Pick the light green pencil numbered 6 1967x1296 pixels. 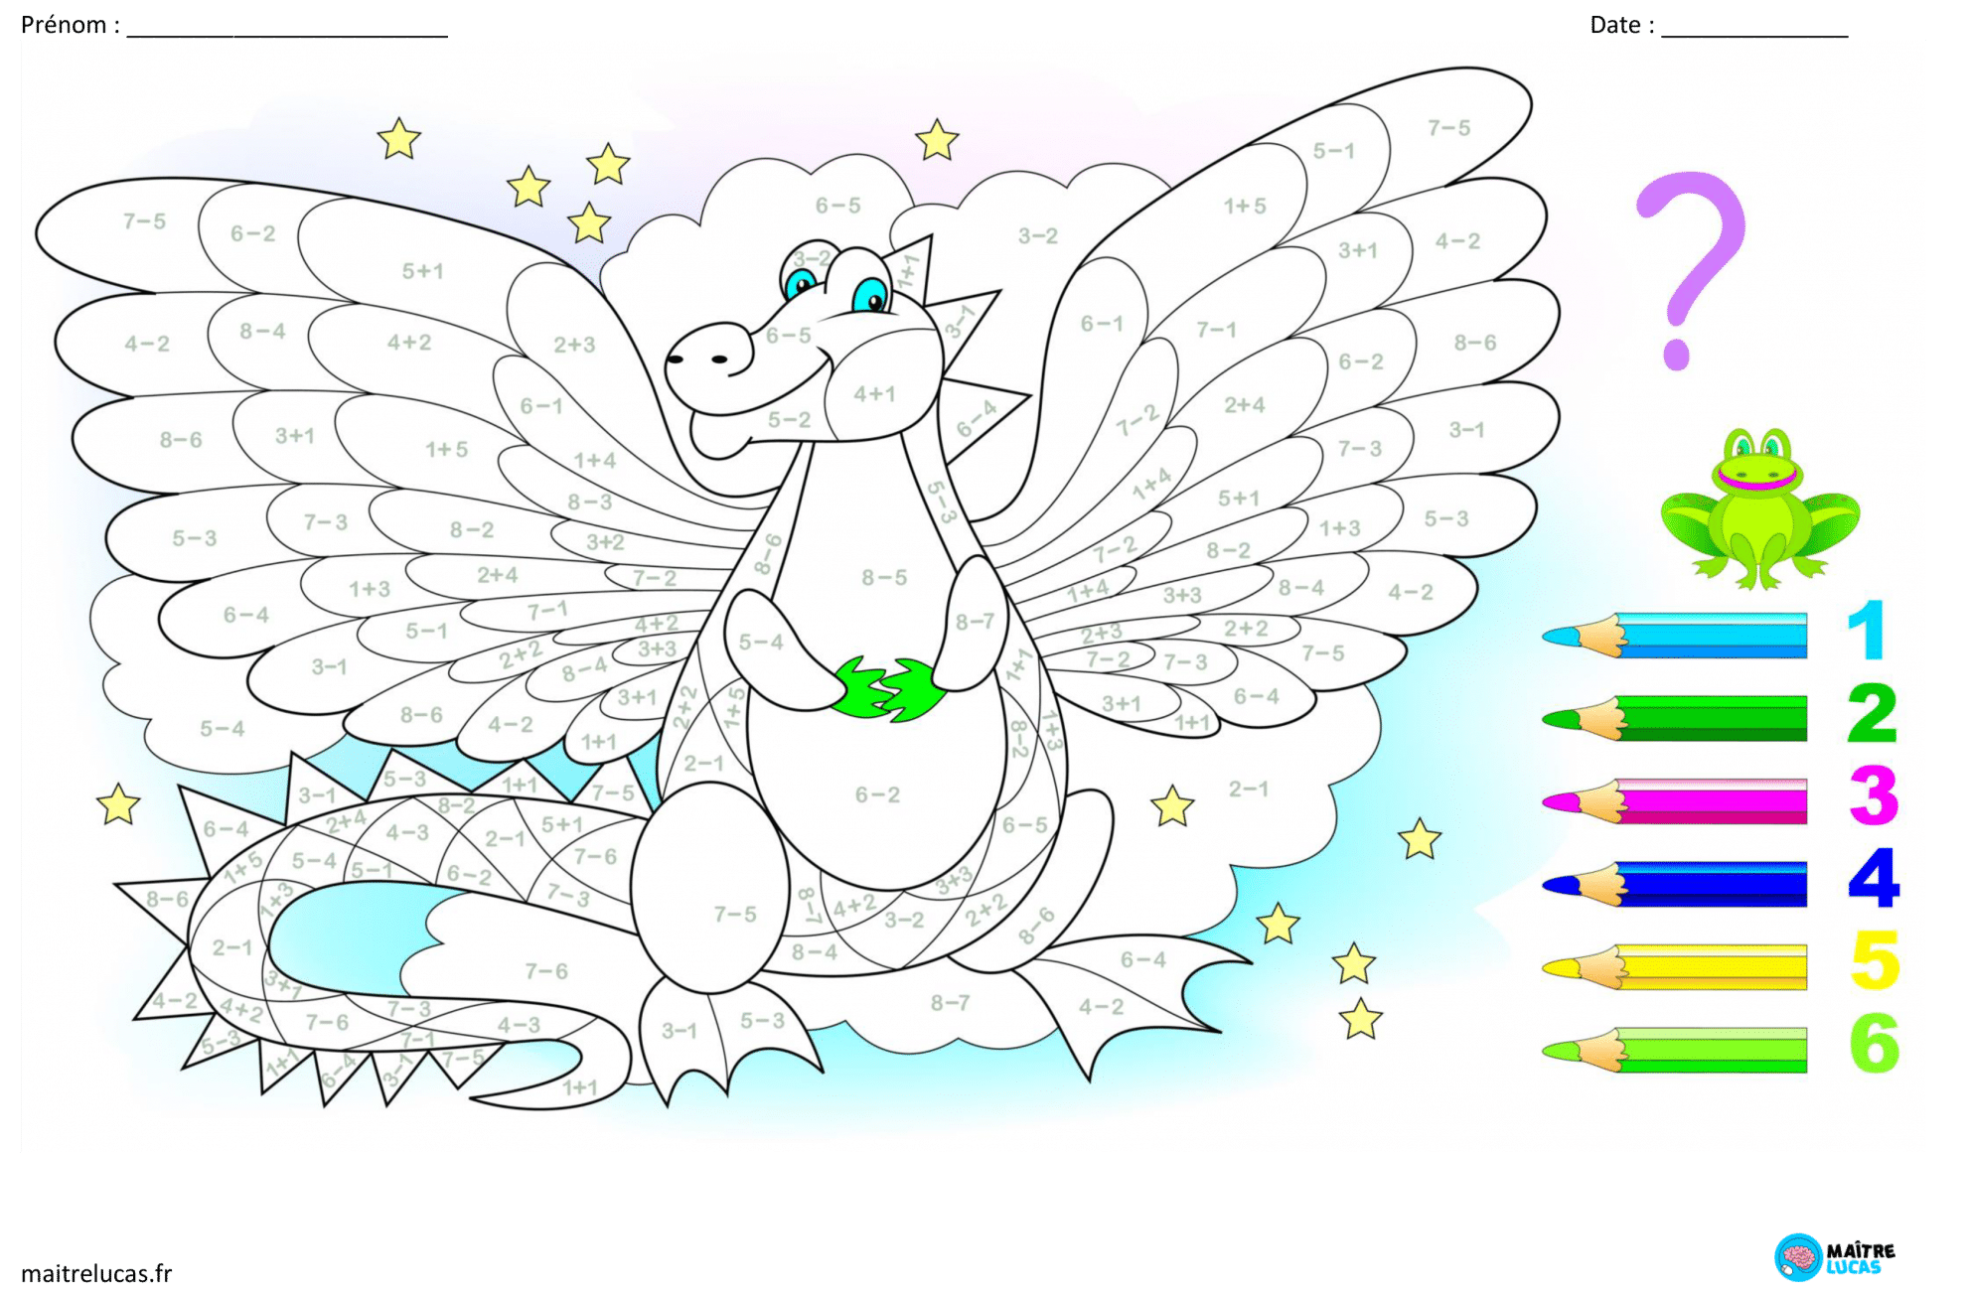tap(1675, 1050)
